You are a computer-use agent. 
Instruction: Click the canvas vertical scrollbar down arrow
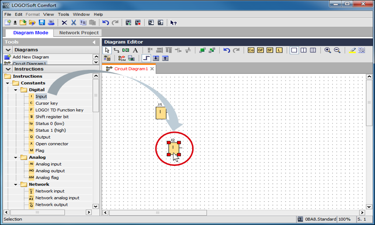pos(369,207)
